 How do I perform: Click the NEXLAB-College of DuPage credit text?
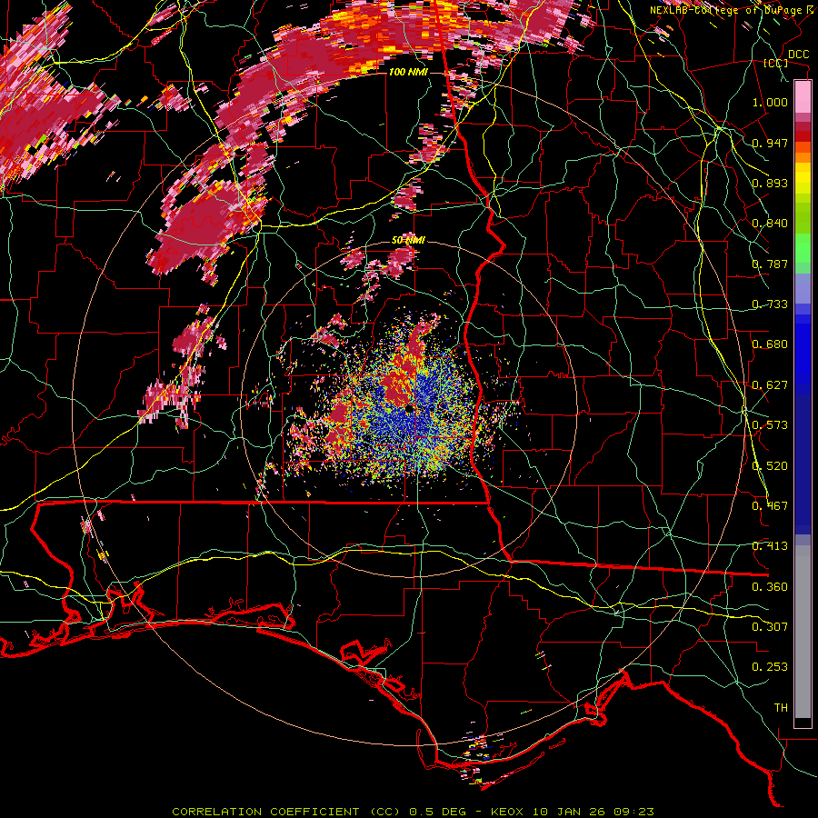point(729,10)
